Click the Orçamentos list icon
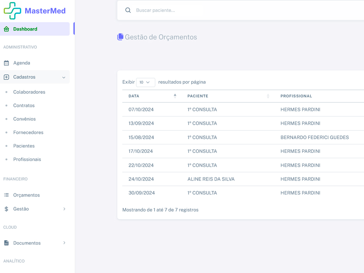This screenshot has height=273, width=364. coord(6,195)
